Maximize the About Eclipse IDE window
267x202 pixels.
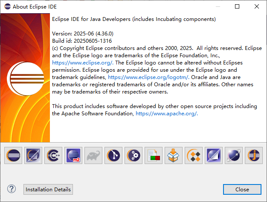[237, 6]
